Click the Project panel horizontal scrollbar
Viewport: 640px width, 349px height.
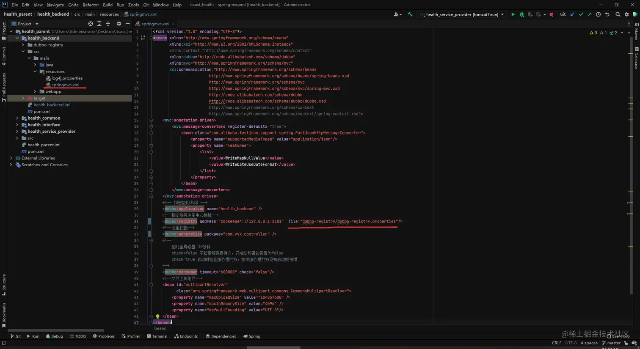(x=56, y=330)
